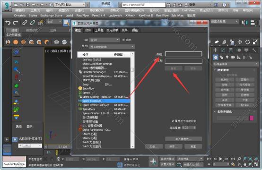Select the Geometry category sphere icon
The width and height of the screenshot is (262, 170).
click(x=216, y=58)
